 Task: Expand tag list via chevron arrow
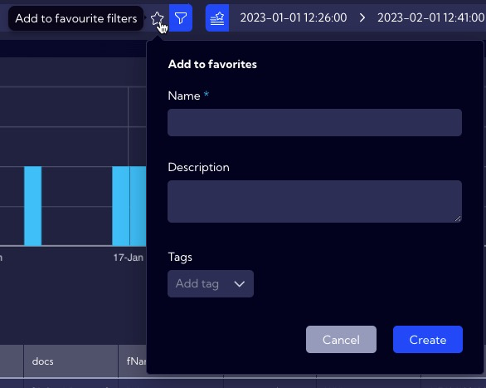(240, 283)
